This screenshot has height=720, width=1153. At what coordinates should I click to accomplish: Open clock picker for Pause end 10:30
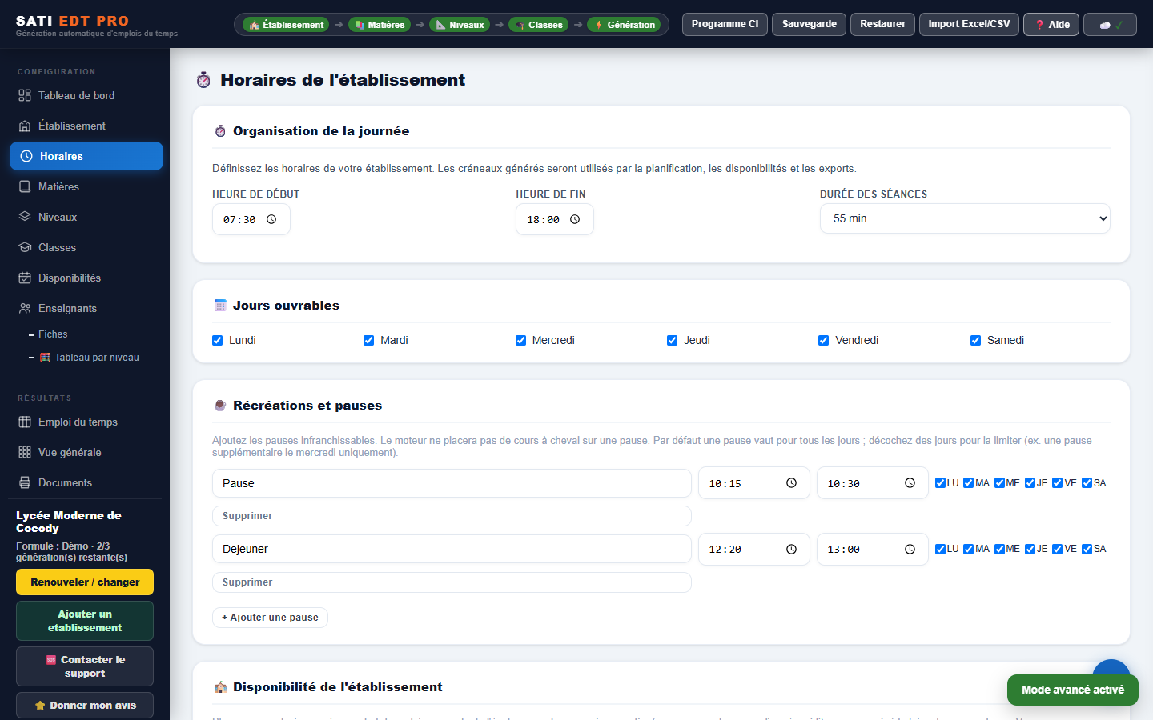coord(910,483)
